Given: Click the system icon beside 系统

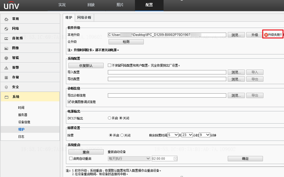Looking at the screenshot, I should (x=7, y=97).
